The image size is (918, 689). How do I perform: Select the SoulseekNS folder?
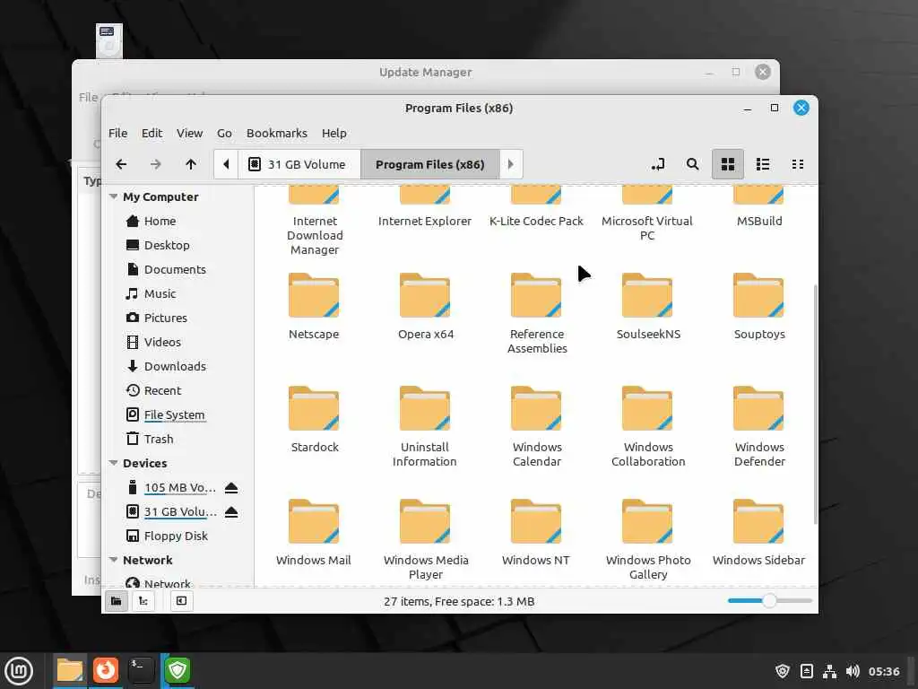(648, 307)
